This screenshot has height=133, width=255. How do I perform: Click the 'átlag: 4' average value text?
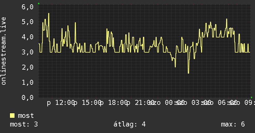coord(129,124)
